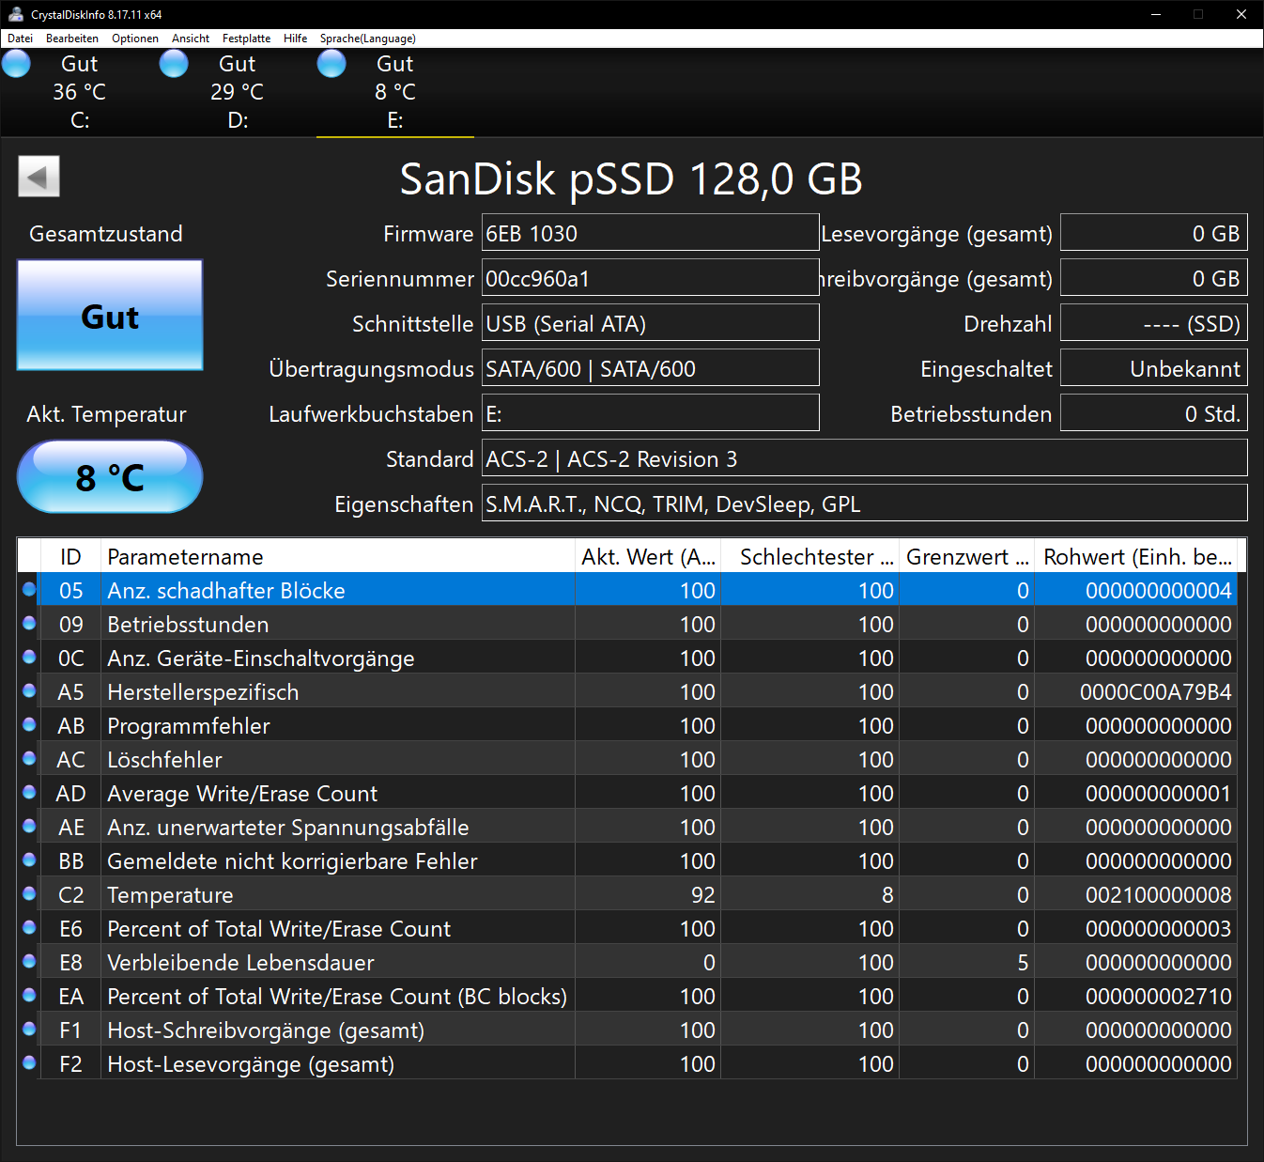
Task: Open the Datei menu
Action: (x=21, y=39)
